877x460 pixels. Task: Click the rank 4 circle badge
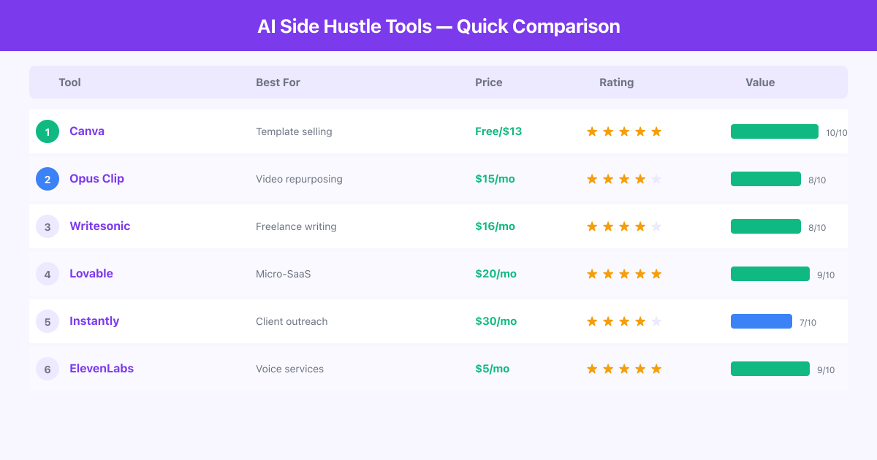tap(48, 274)
